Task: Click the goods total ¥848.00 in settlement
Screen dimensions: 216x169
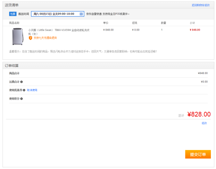Action: (x=203, y=73)
